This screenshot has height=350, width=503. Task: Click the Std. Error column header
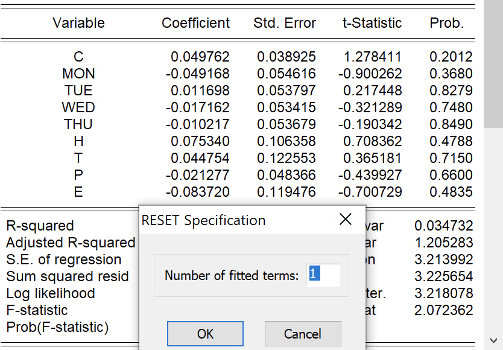pos(285,23)
